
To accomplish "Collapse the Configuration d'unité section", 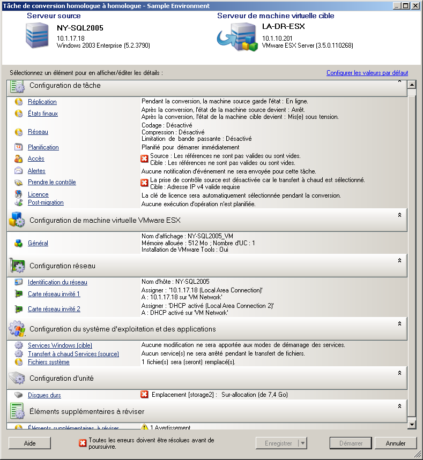I will point(399,373).
